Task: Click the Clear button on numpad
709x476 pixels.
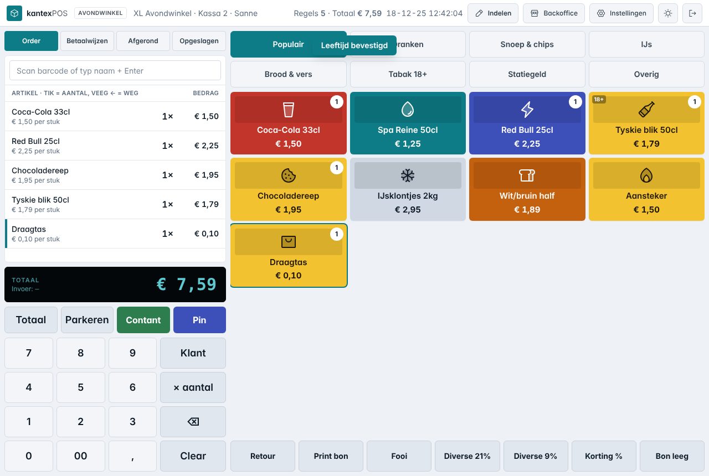Action: click(193, 456)
